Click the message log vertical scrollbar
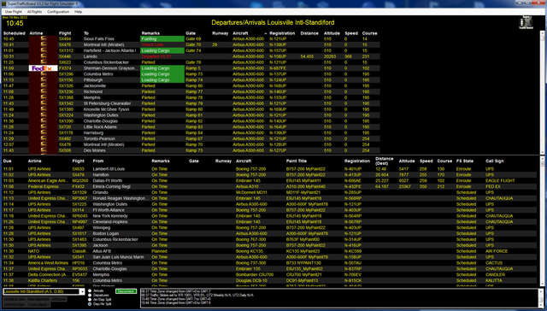 [541, 298]
